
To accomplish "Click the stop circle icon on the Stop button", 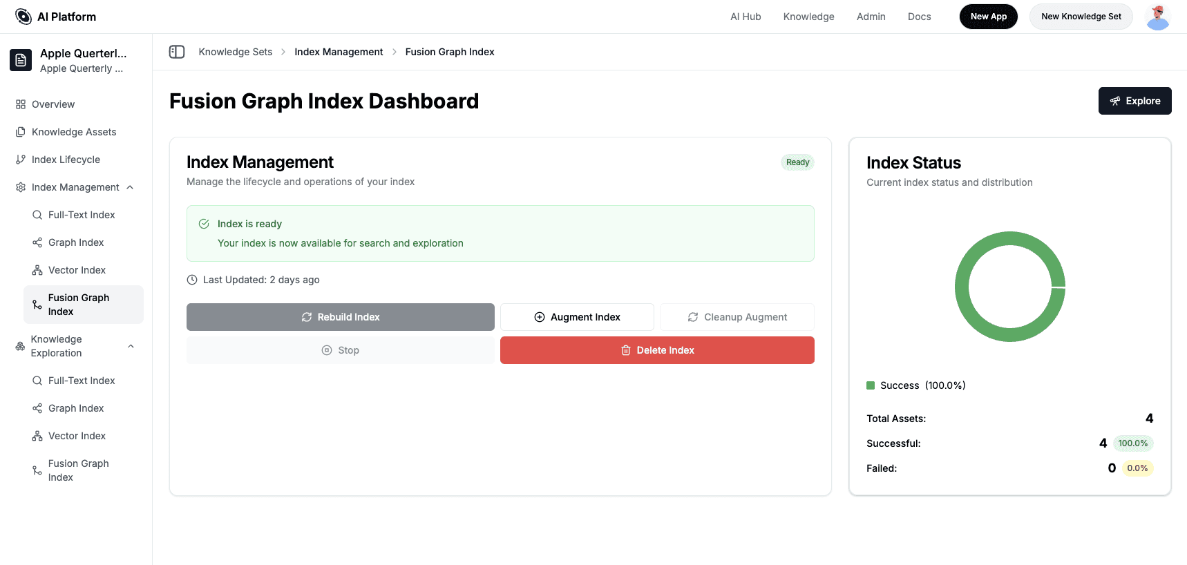I will (x=327, y=350).
